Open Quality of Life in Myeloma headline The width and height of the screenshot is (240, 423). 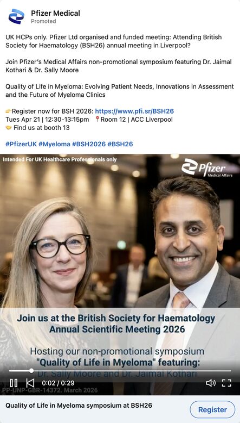(79, 405)
